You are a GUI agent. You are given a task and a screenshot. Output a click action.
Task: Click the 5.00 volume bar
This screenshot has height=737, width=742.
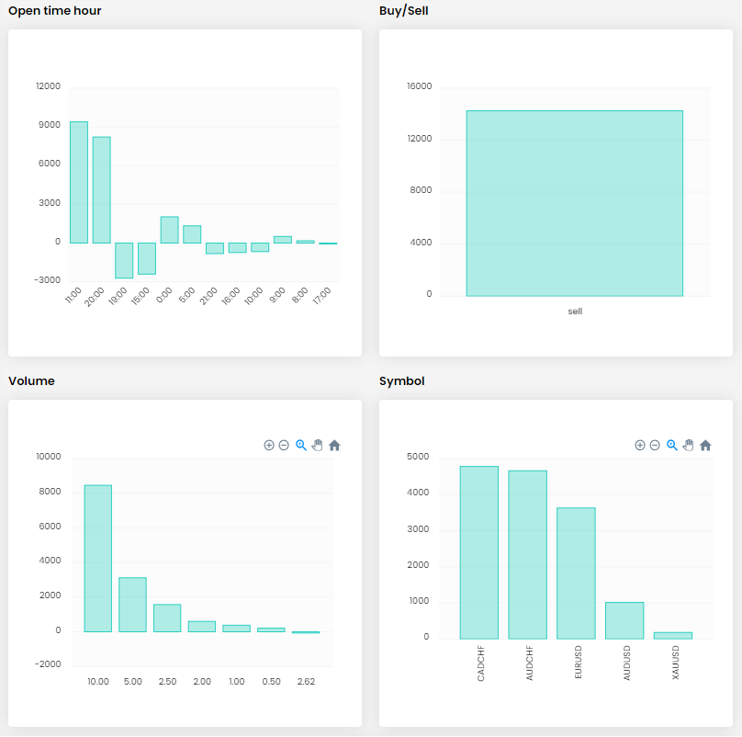point(132,604)
